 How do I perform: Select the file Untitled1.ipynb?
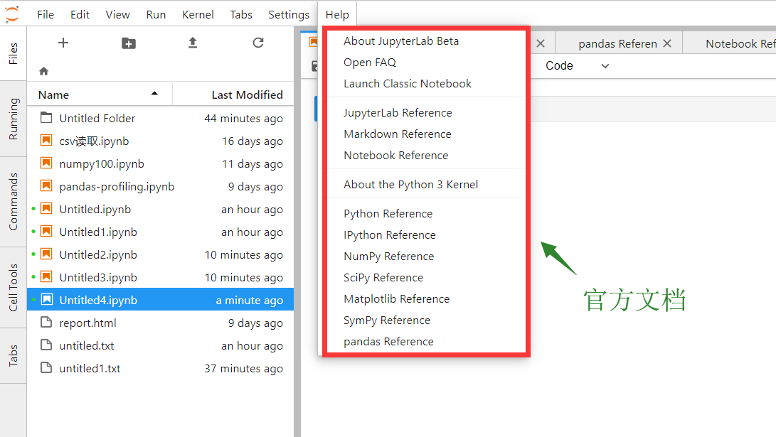pyautogui.click(x=161, y=232)
